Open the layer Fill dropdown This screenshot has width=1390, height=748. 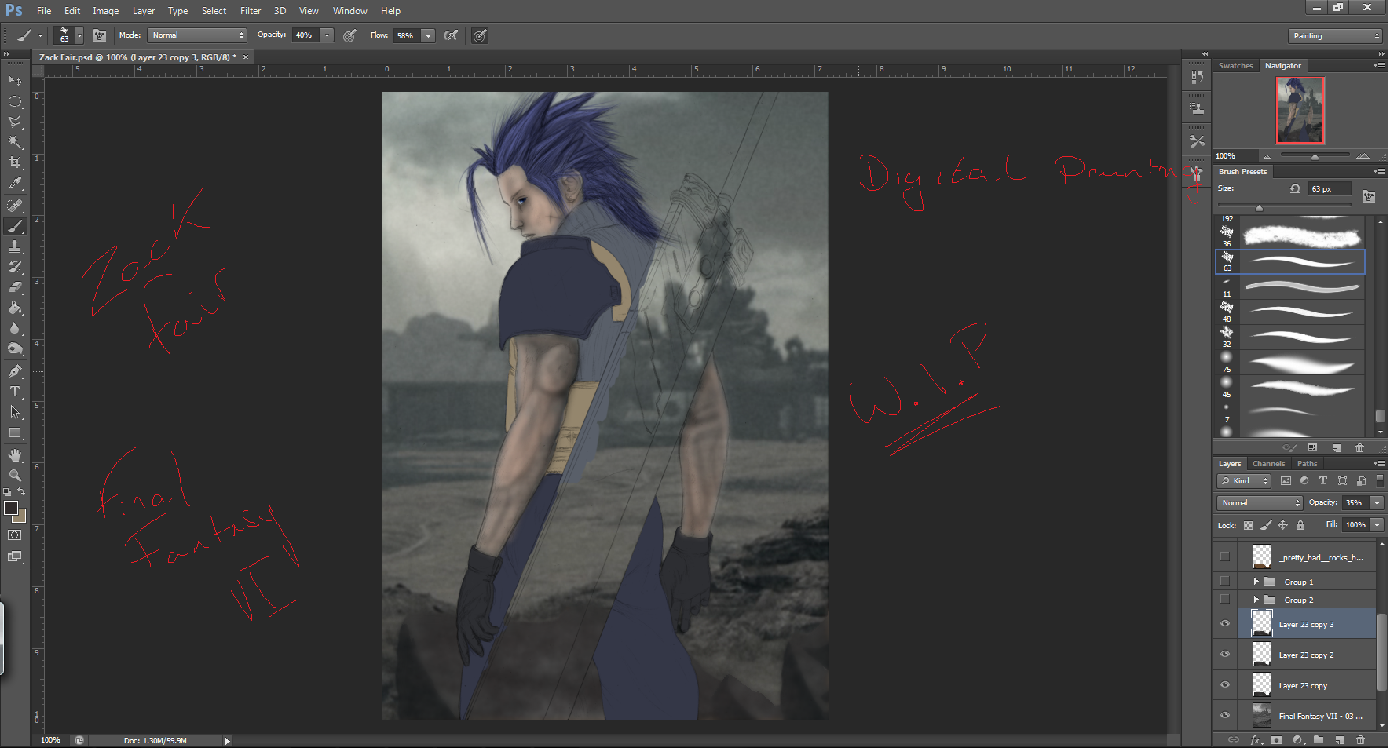pyautogui.click(x=1377, y=524)
